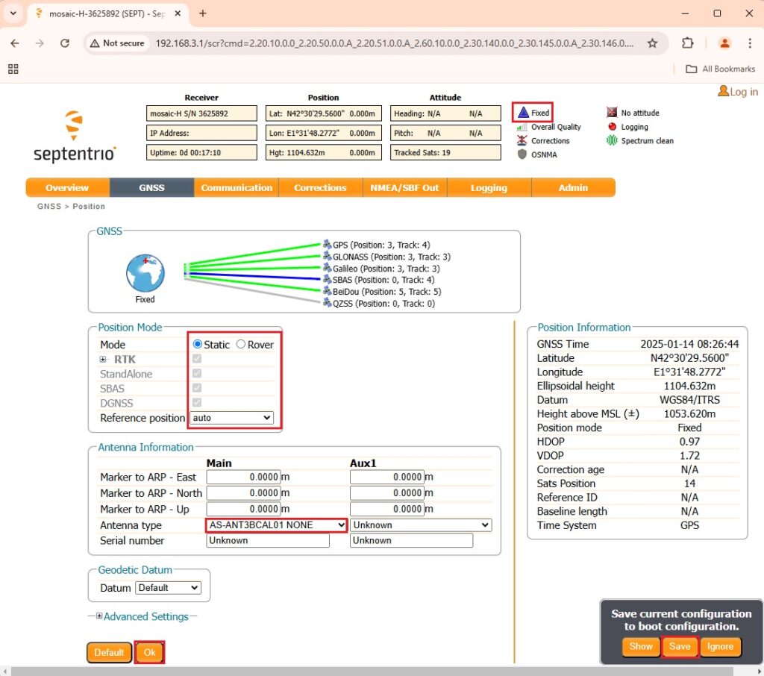Open the Admin tab
The height and width of the screenshot is (676, 764).
pyautogui.click(x=572, y=187)
